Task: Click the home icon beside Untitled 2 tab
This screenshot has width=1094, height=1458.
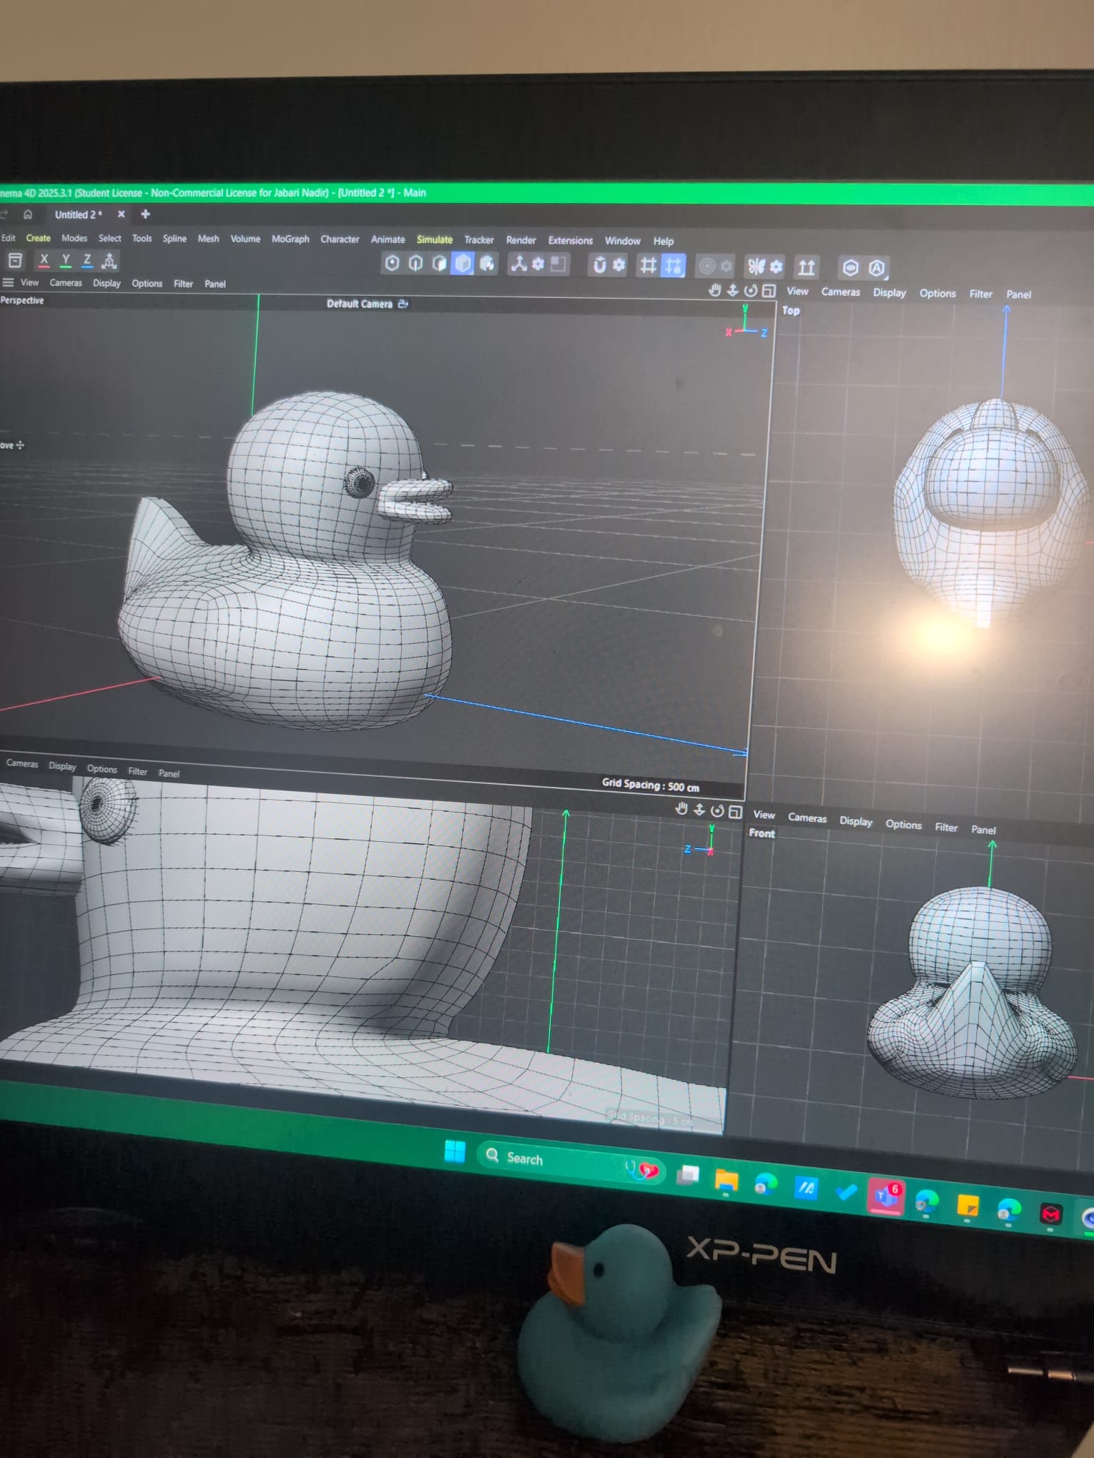Action: coord(28,214)
